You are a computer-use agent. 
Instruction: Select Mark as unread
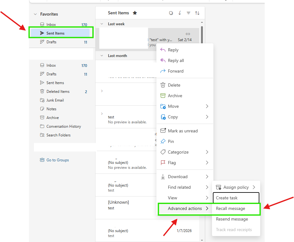click(185, 131)
